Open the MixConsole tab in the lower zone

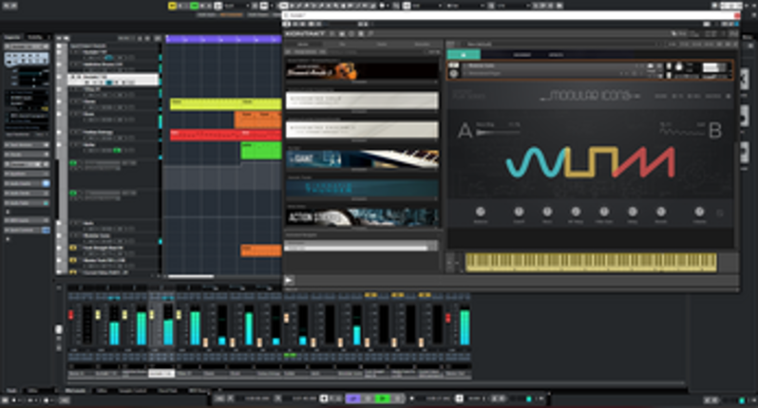click(x=75, y=390)
